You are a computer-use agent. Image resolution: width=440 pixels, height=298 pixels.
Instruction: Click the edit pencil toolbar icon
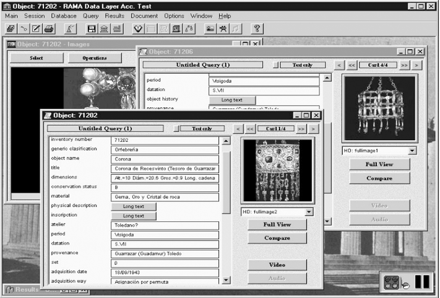coord(36,28)
